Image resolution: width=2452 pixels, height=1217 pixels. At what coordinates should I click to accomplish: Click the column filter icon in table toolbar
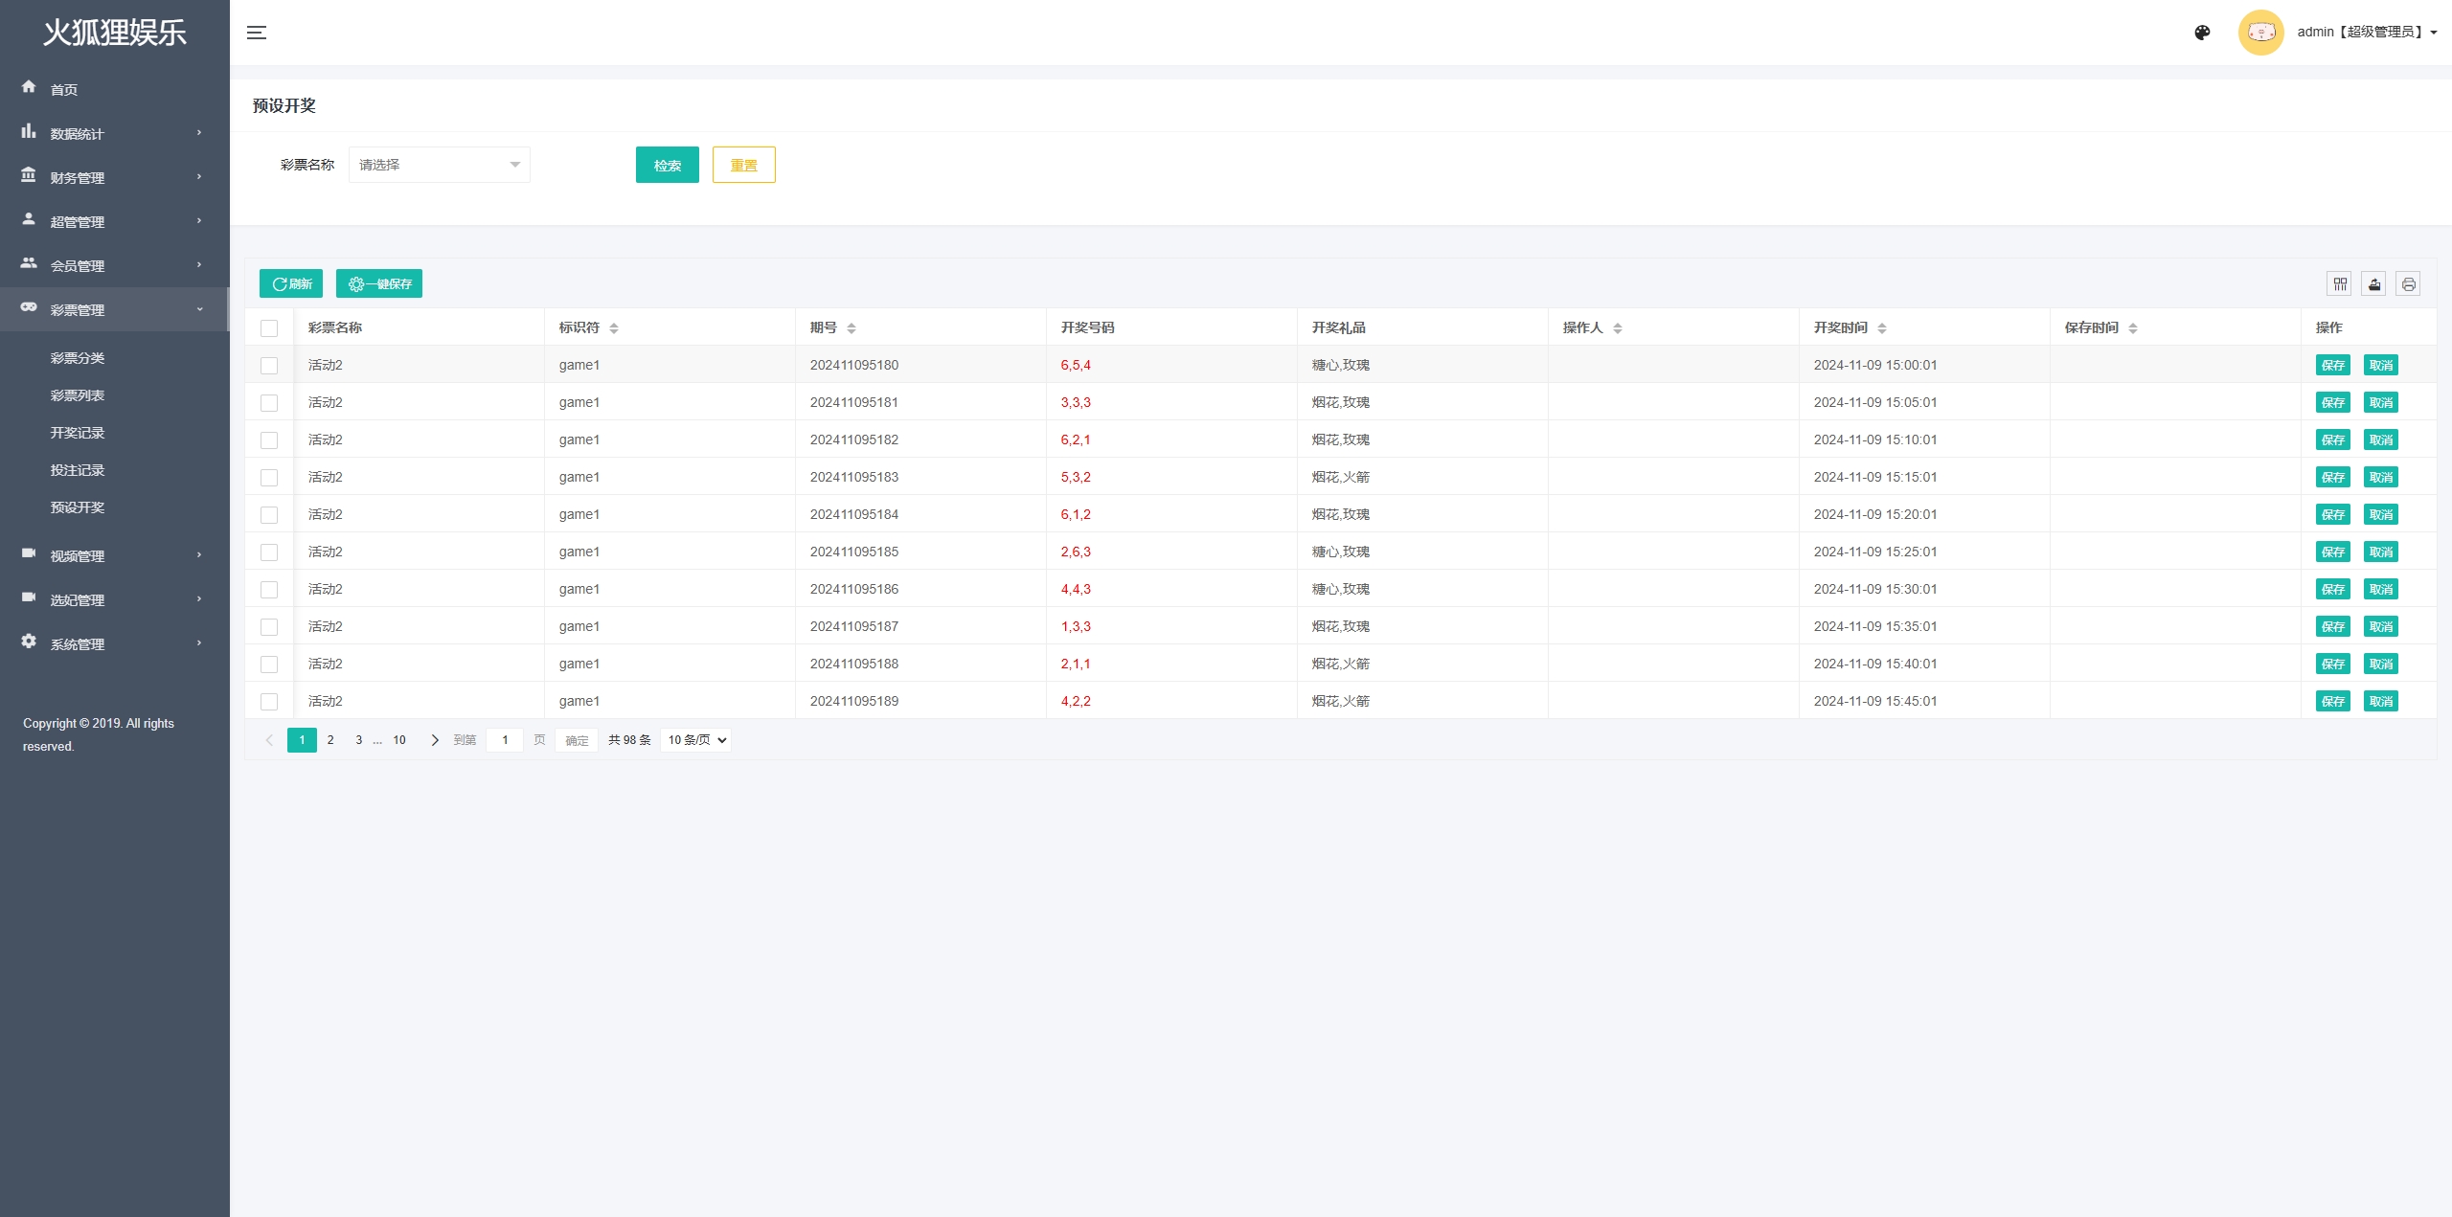tap(2340, 284)
